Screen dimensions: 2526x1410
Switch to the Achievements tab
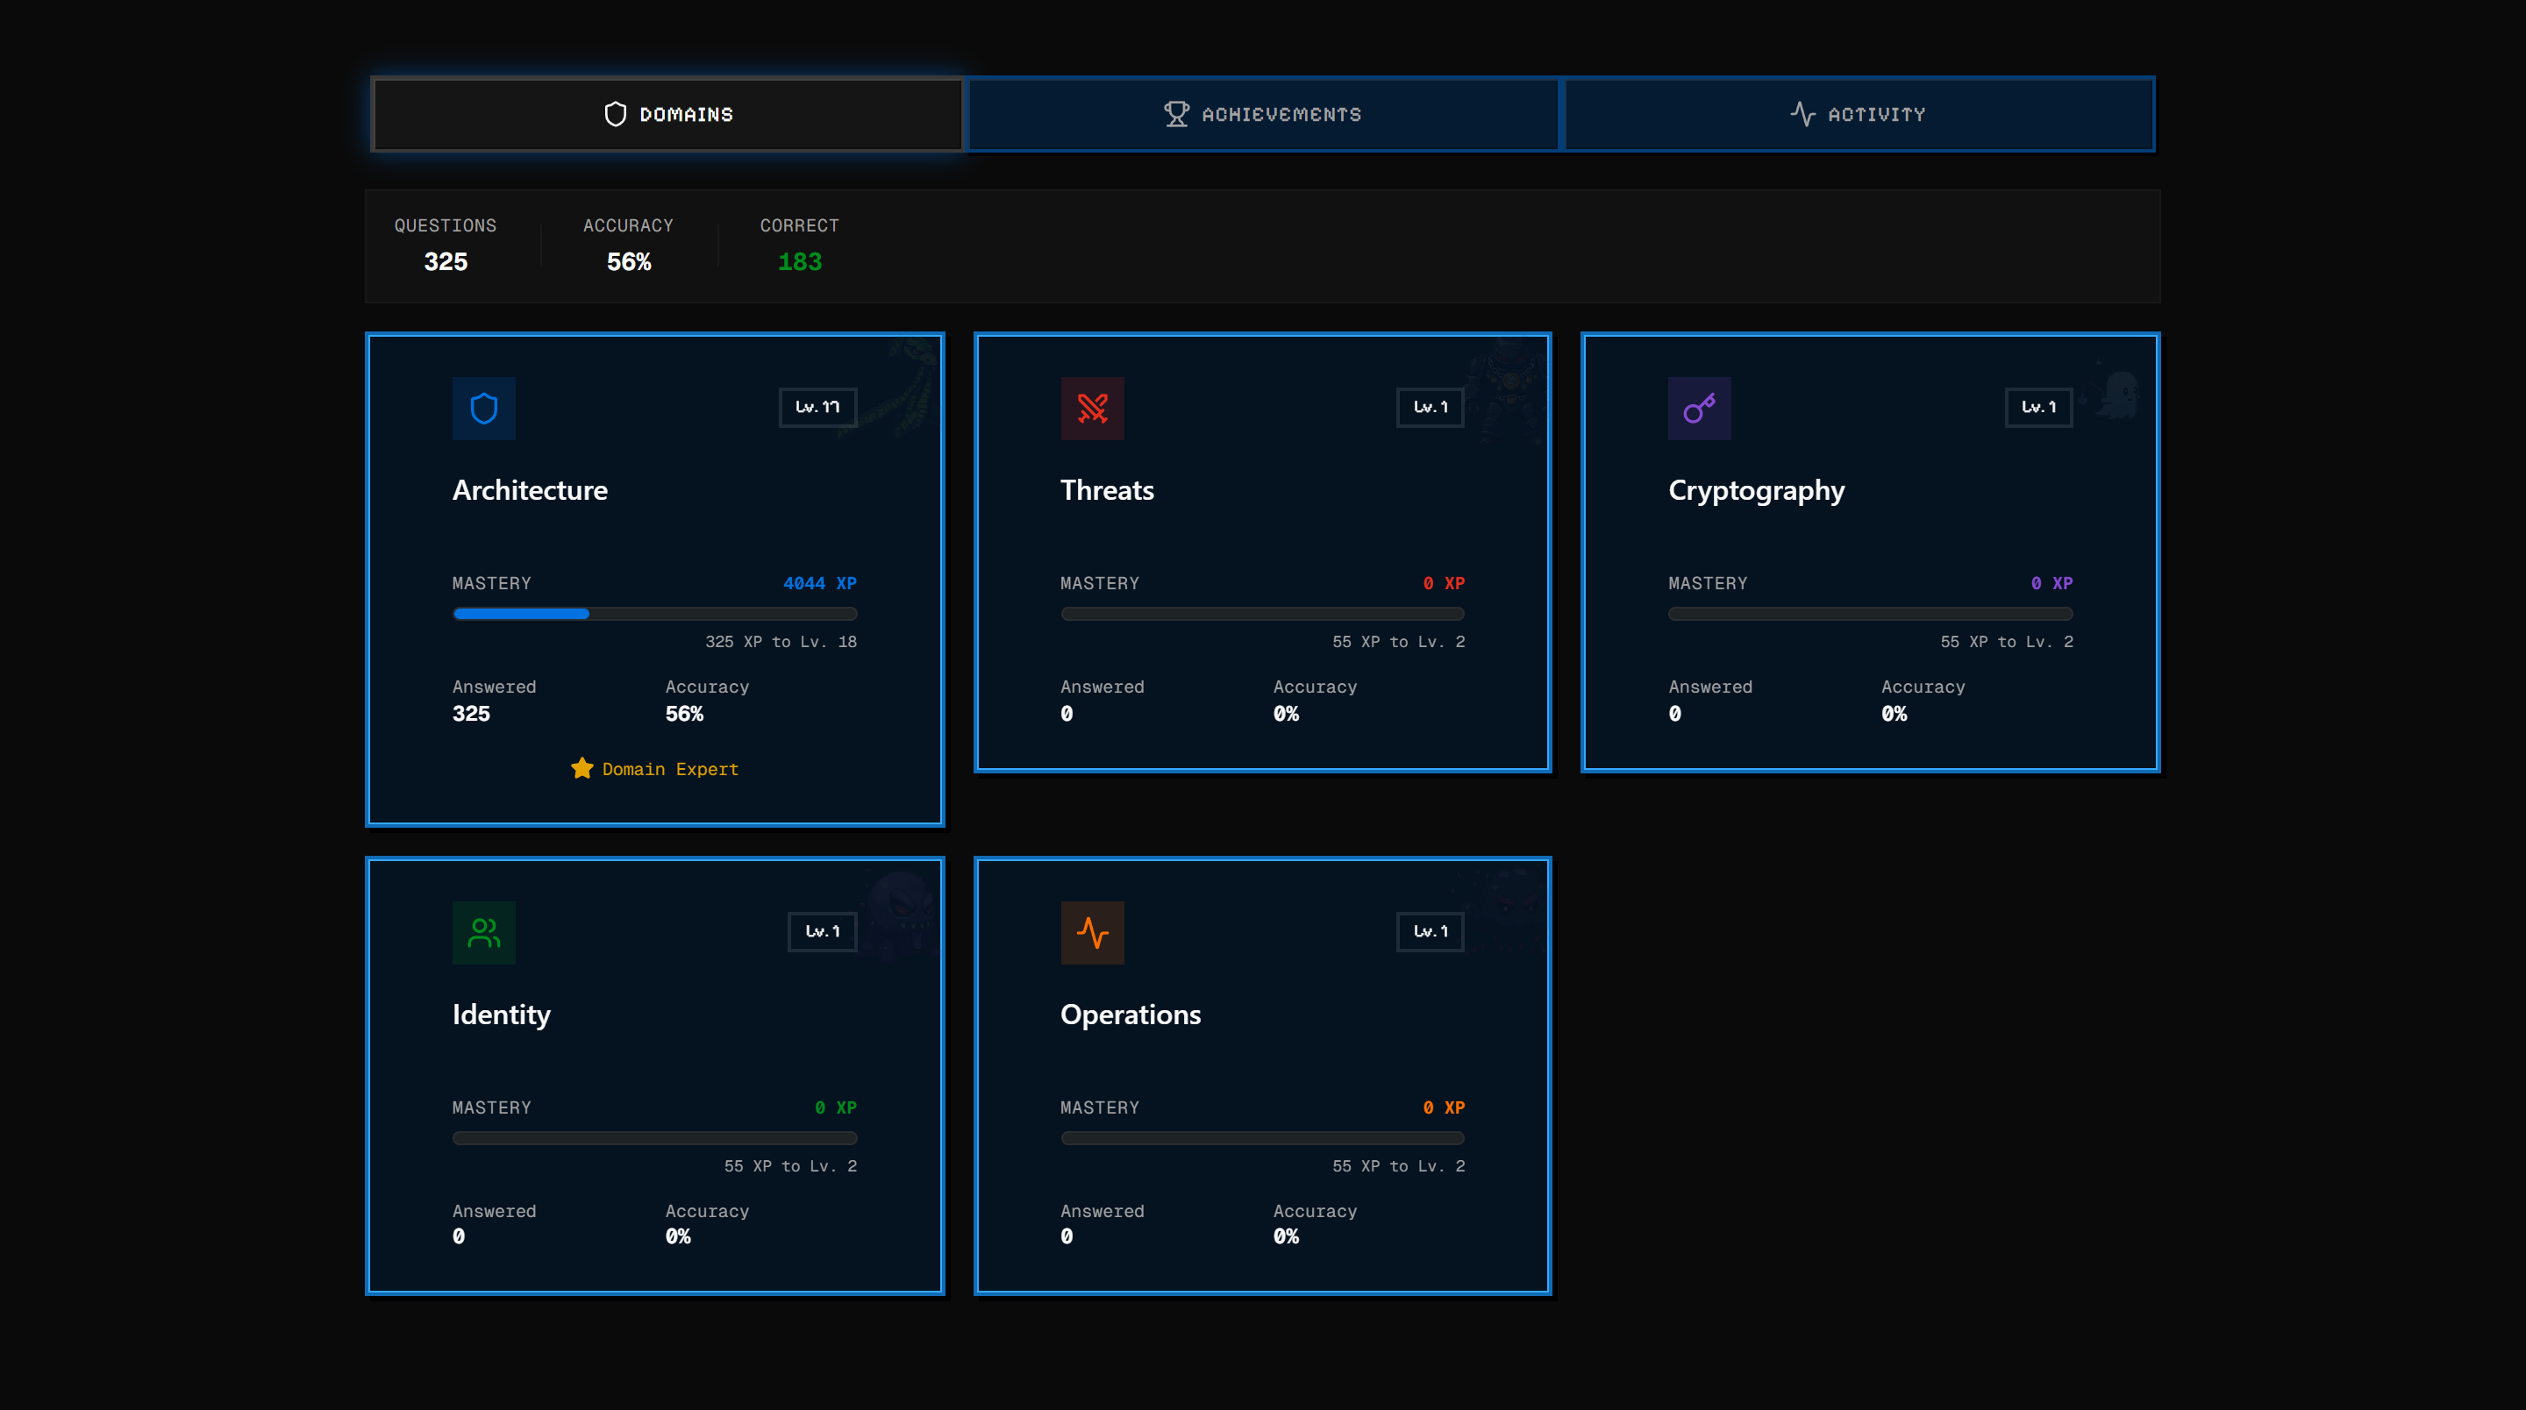tap(1263, 114)
